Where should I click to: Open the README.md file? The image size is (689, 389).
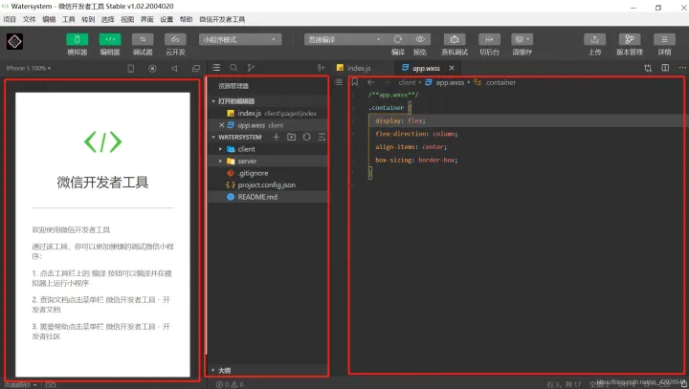tap(268, 197)
